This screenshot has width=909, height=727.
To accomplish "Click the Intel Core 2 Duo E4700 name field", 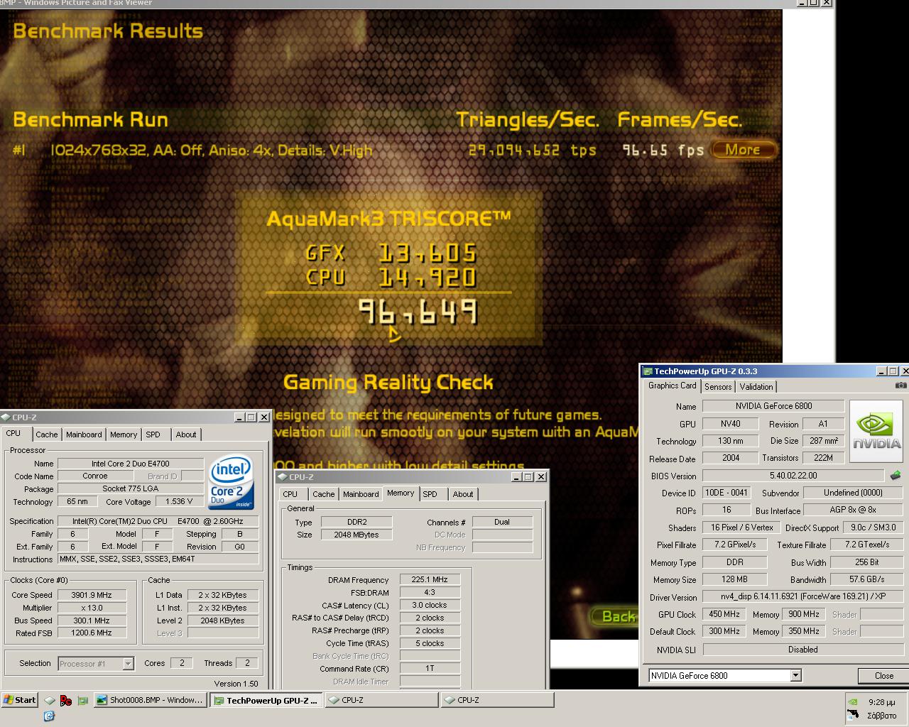I will point(131,464).
